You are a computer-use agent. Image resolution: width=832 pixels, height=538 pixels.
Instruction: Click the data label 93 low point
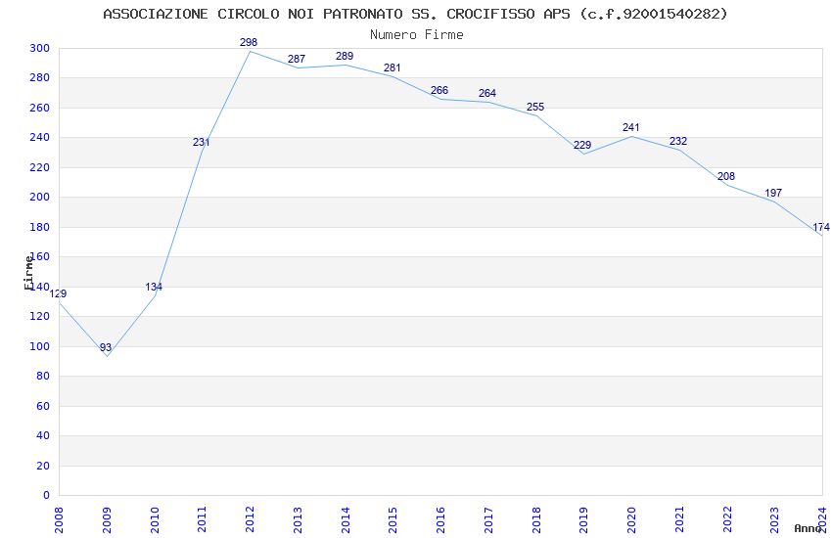point(106,347)
